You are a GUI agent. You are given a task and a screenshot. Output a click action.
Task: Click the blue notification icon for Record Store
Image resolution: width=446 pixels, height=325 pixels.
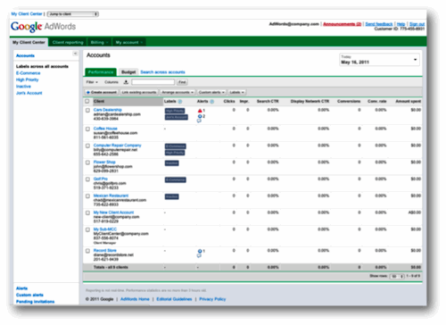[200, 251]
